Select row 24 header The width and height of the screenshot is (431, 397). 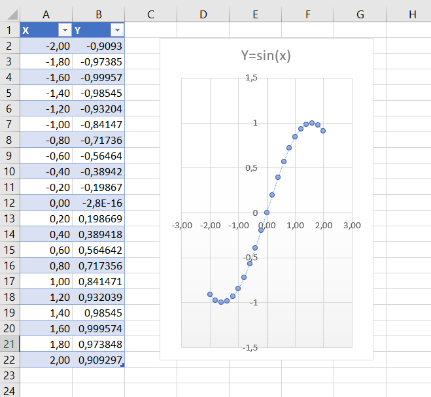coord(10,390)
